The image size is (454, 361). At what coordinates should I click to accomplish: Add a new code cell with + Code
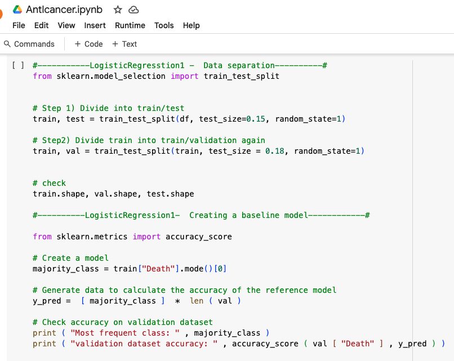point(88,44)
